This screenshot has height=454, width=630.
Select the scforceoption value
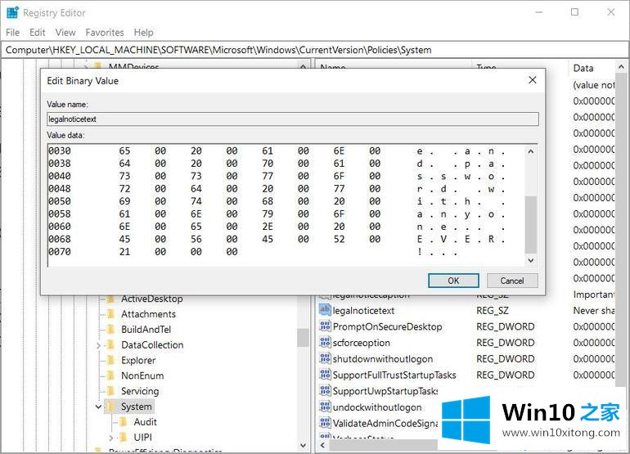point(361,343)
